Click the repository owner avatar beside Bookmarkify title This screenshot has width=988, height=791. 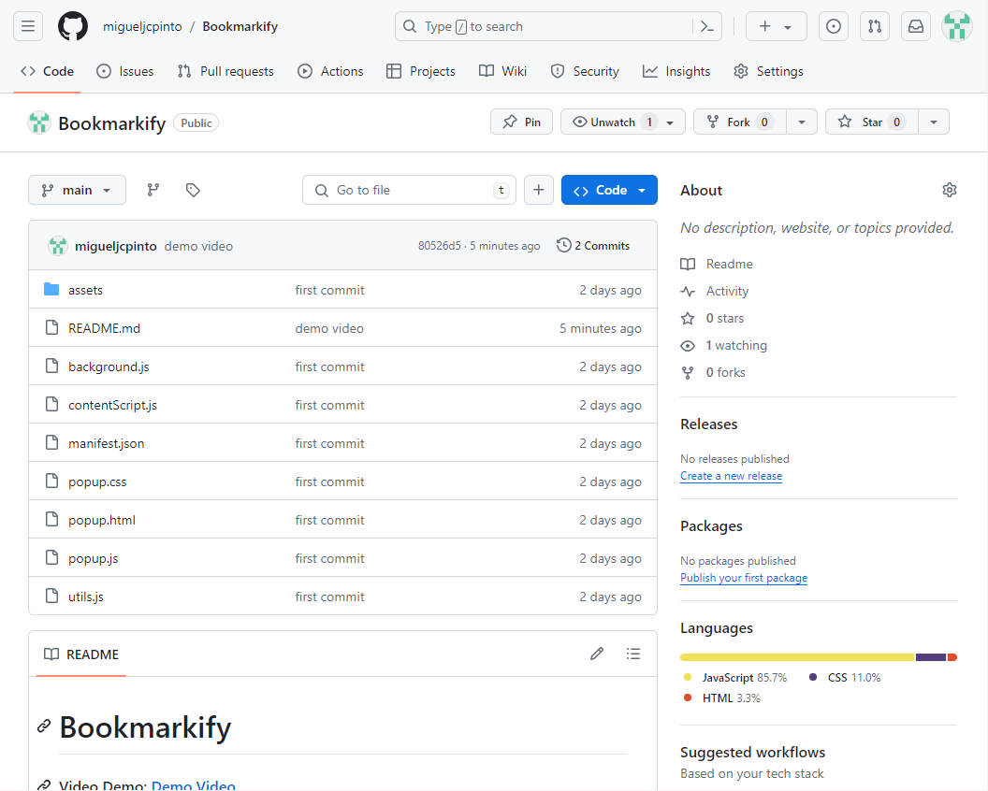point(39,122)
